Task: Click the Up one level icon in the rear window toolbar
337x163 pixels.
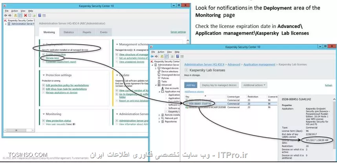Action: (x=15, y=15)
